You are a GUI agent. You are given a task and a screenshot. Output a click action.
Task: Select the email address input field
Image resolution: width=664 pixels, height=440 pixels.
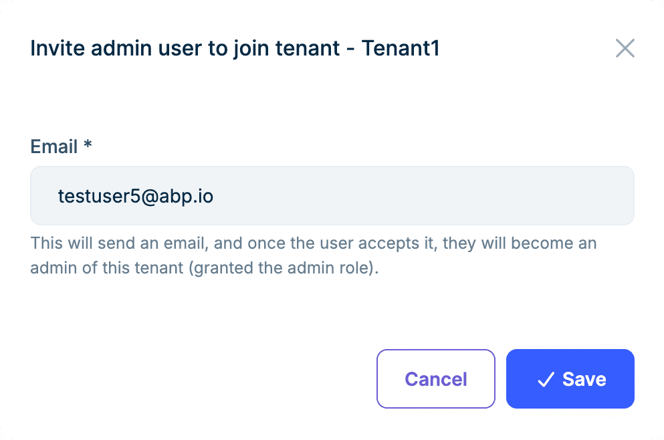point(332,195)
